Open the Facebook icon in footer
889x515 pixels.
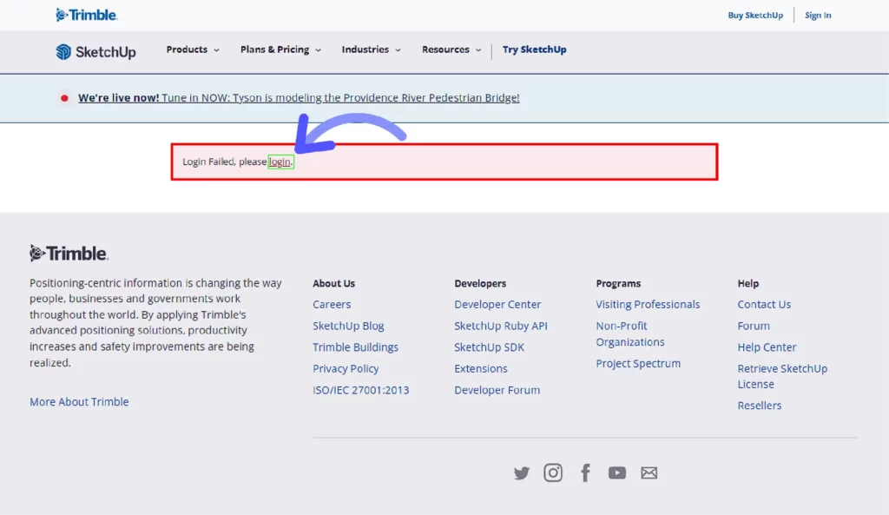click(x=585, y=472)
